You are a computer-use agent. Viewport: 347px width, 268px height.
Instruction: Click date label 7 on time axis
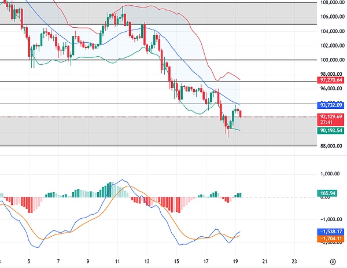click(58, 261)
